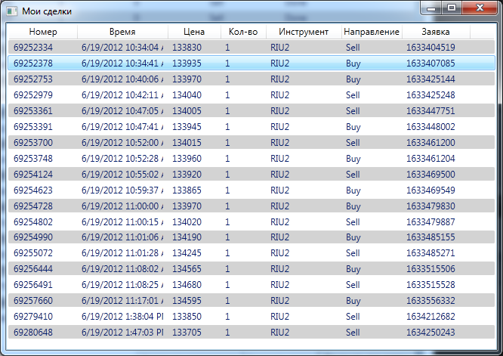Select trade number 69255072
503x356 pixels.
[33, 253]
